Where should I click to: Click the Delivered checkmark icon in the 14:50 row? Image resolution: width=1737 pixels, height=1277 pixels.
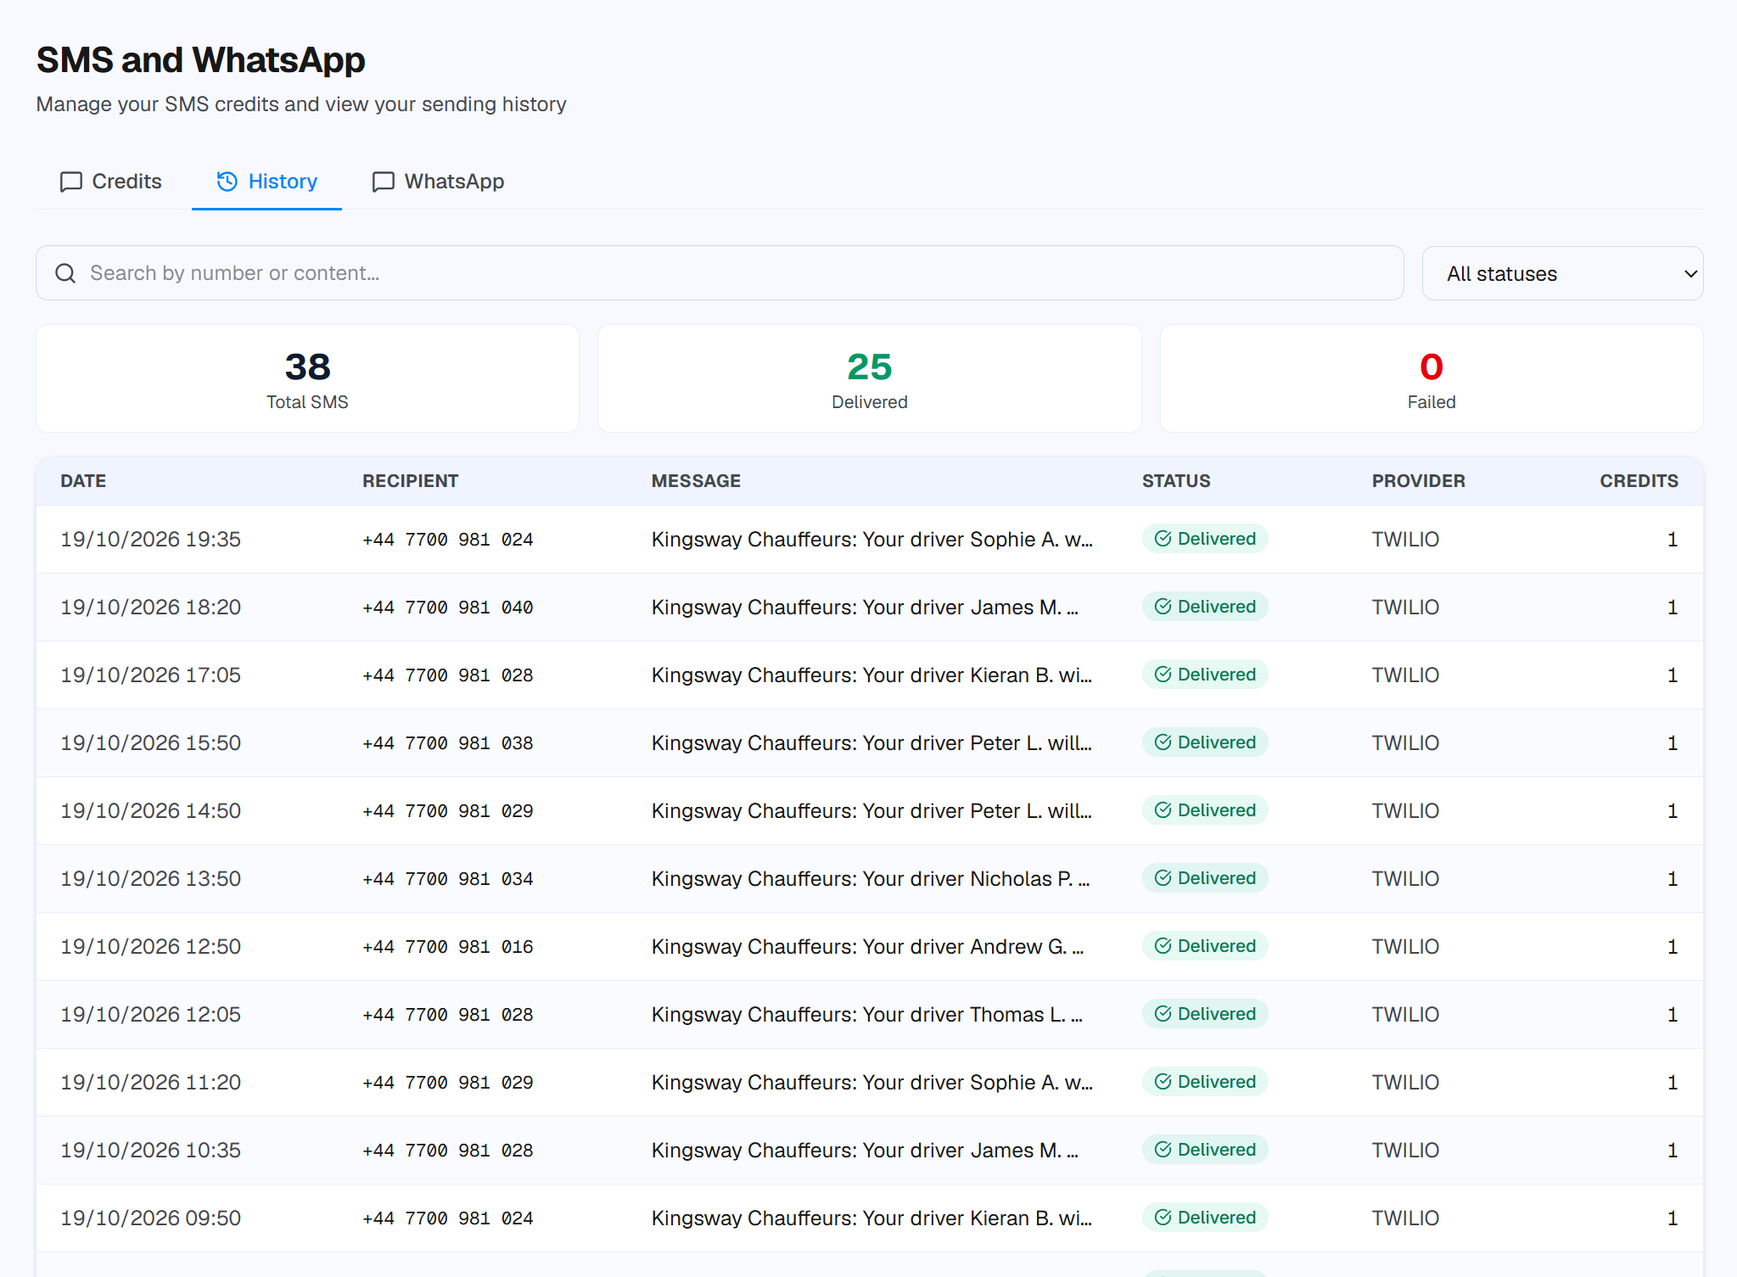[x=1163, y=810]
